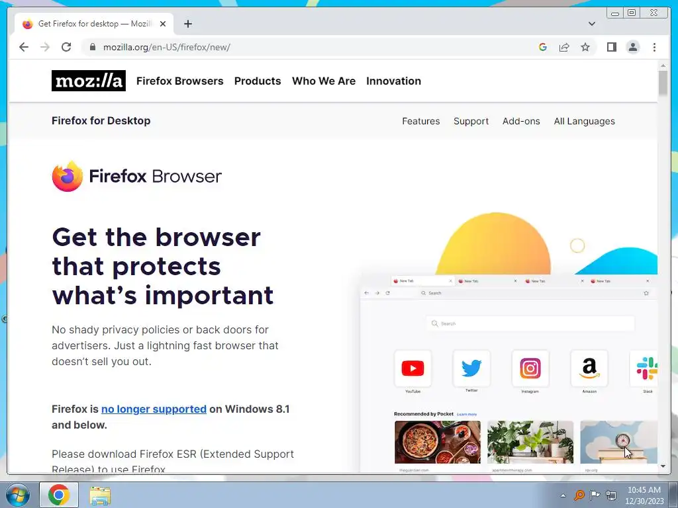
Task: Go back with the Chrome back arrow
Action: point(24,47)
